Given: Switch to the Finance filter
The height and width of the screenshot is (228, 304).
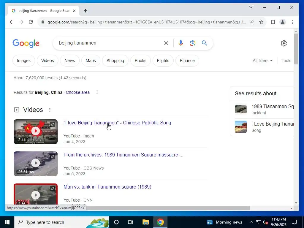Looking at the screenshot, I should tap(187, 61).
